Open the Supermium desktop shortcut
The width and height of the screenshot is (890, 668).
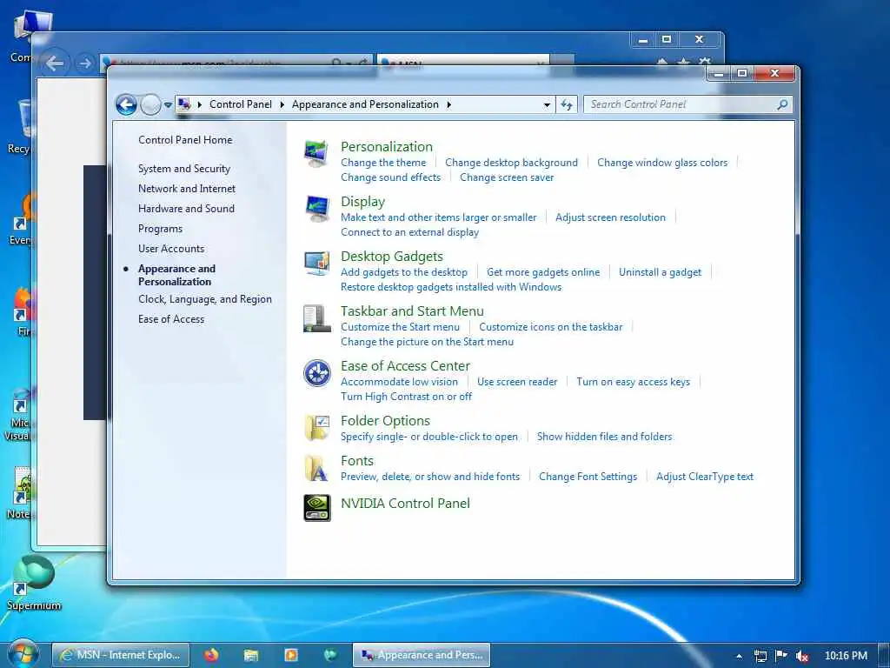click(x=34, y=582)
